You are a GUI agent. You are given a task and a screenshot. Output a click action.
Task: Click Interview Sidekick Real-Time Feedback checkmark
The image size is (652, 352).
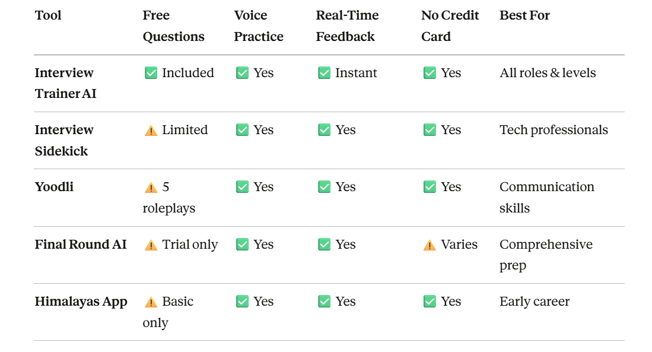(x=324, y=130)
